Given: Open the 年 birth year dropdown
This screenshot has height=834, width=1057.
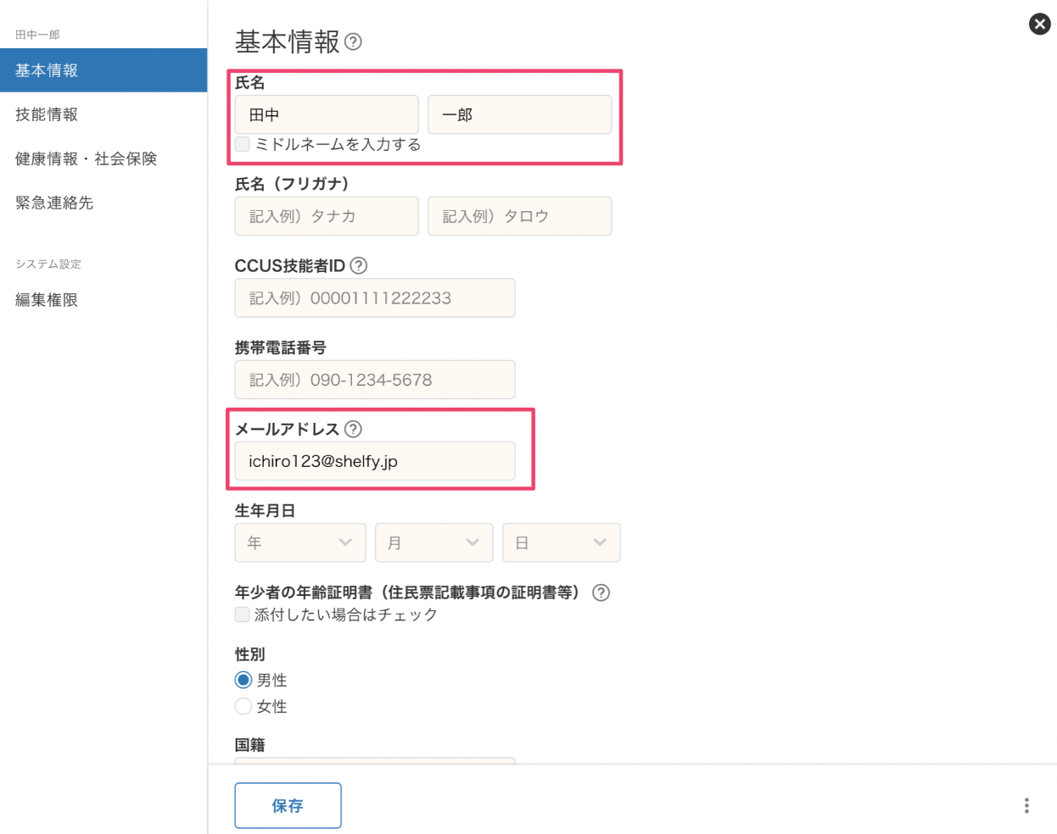Looking at the screenshot, I should [x=299, y=542].
